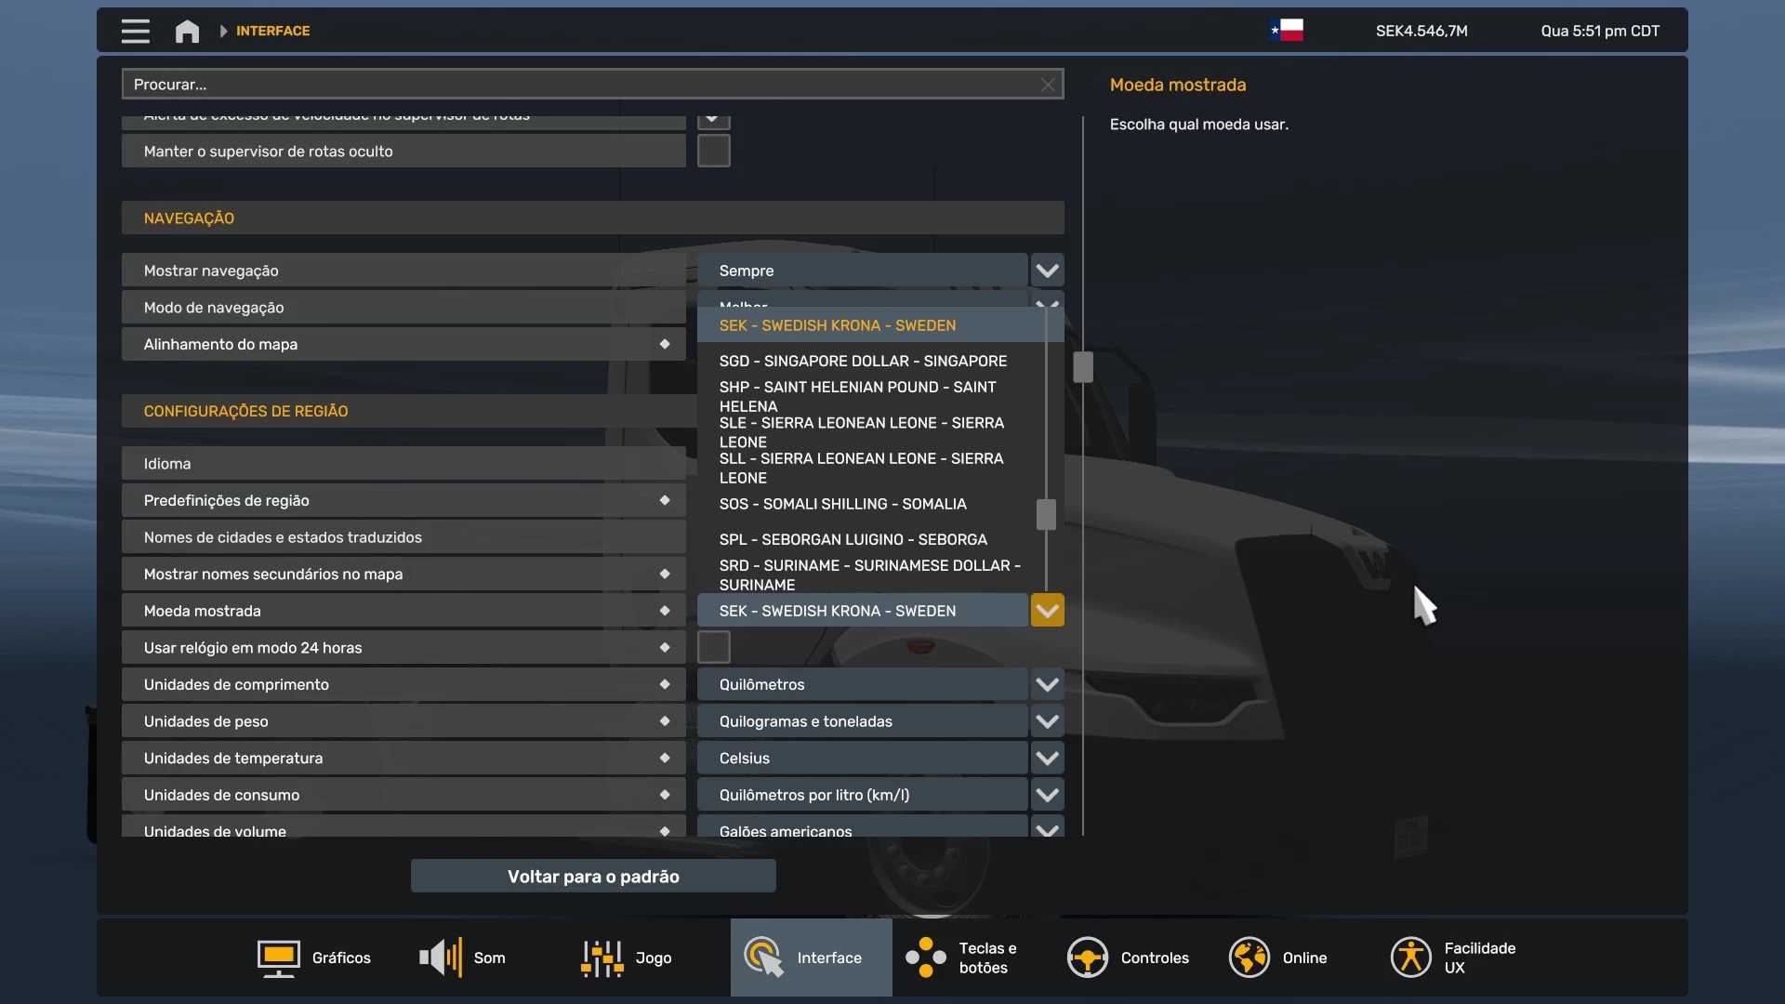Toggle Manter o supervisor de rotas oculto checkbox

click(x=713, y=151)
